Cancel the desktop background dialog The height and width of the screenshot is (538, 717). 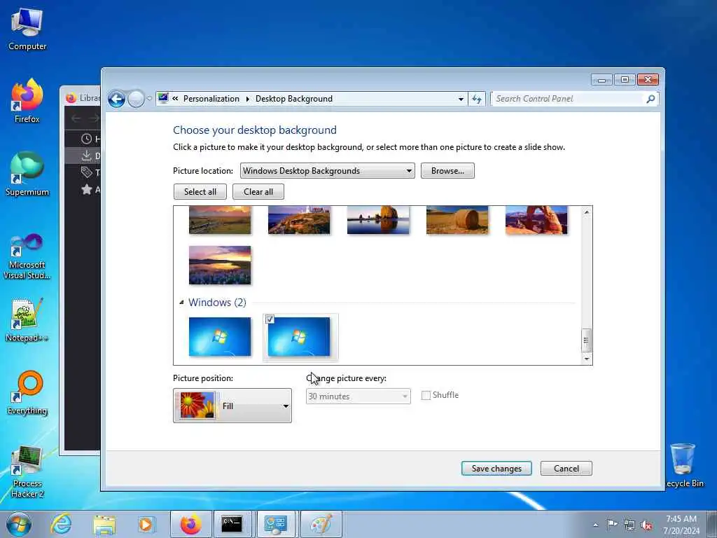[x=566, y=469]
